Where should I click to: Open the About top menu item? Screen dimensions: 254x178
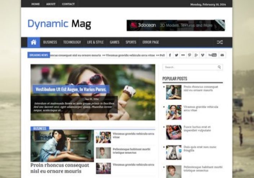coord(51,4)
